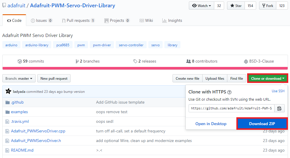Star this repository
The width and height of the screenshot is (290, 158).
point(236,6)
